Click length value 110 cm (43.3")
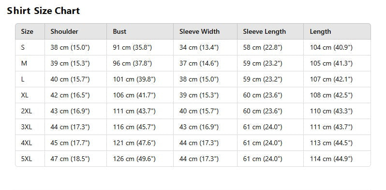Viewport: 386px width, 190px height. [x=331, y=111]
